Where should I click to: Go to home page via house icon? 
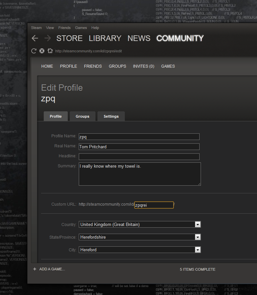click(50, 51)
